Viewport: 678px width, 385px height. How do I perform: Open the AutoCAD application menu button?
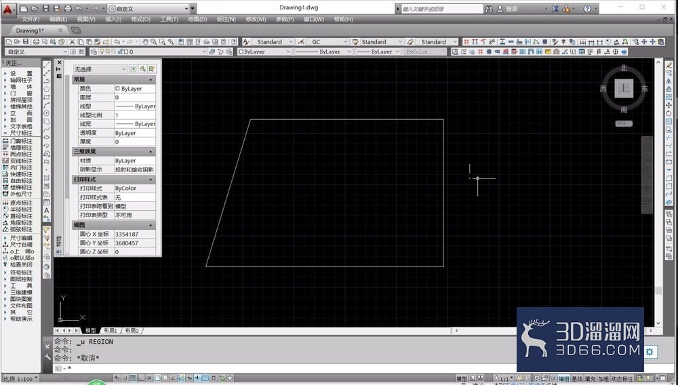(x=8, y=9)
